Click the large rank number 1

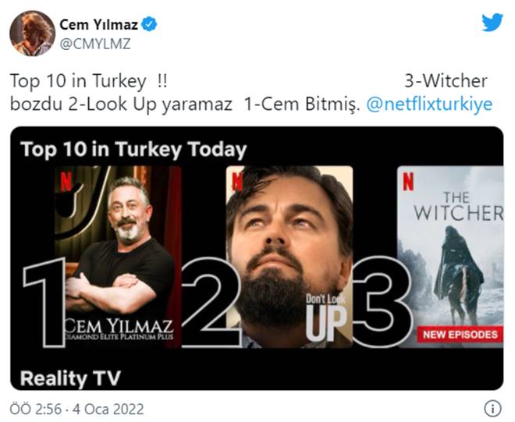tap(44, 302)
